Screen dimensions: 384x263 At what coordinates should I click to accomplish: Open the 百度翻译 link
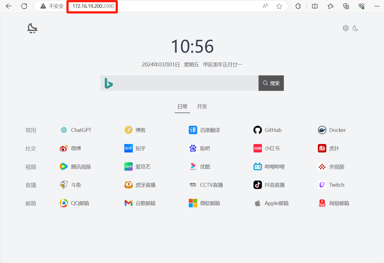(210, 130)
